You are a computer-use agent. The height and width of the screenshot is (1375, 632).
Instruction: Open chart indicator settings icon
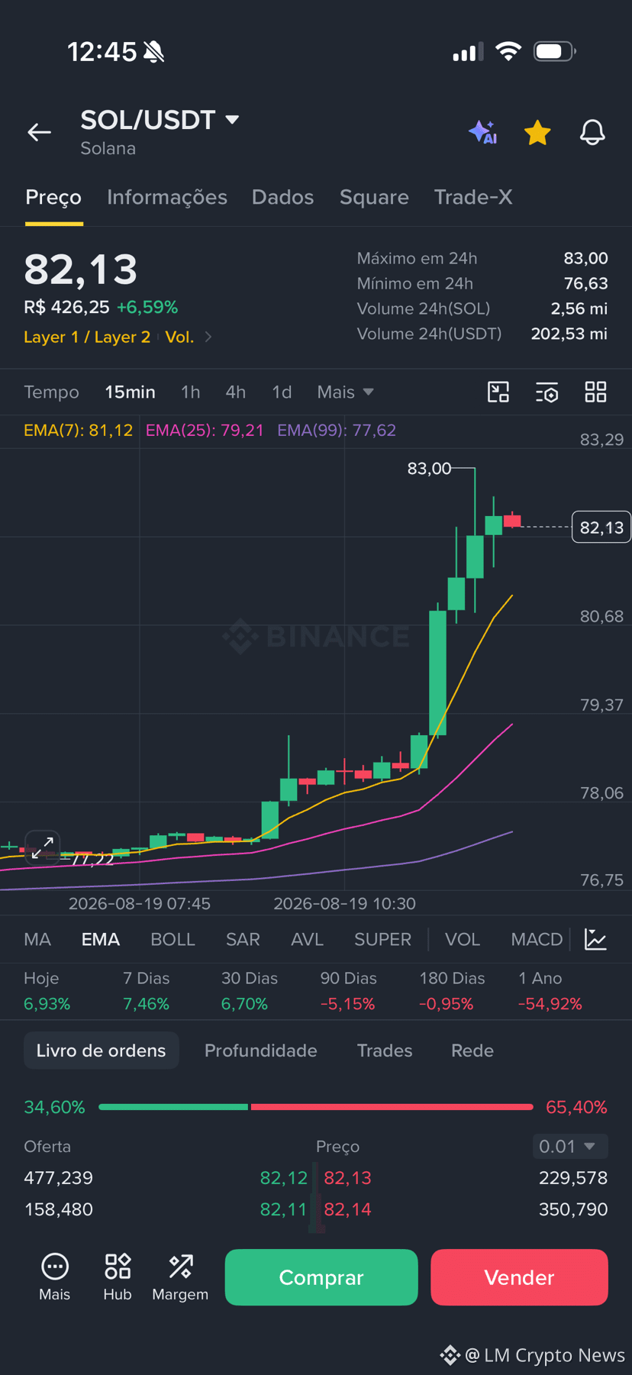tap(547, 392)
